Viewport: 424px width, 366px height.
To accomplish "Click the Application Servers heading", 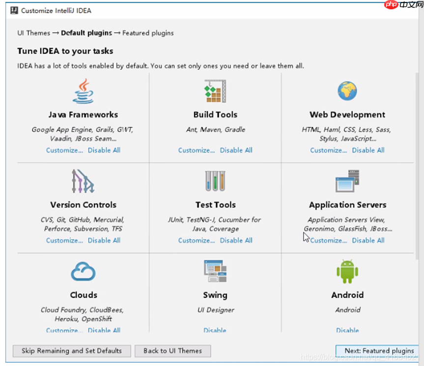I will click(x=347, y=205).
